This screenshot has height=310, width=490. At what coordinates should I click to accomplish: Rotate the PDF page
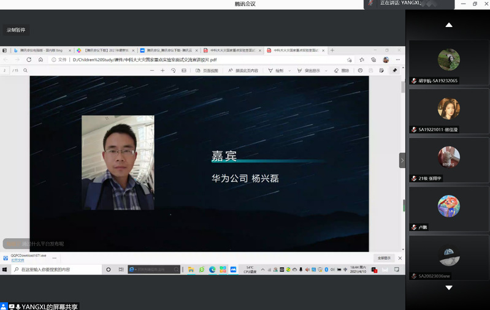[x=173, y=70]
